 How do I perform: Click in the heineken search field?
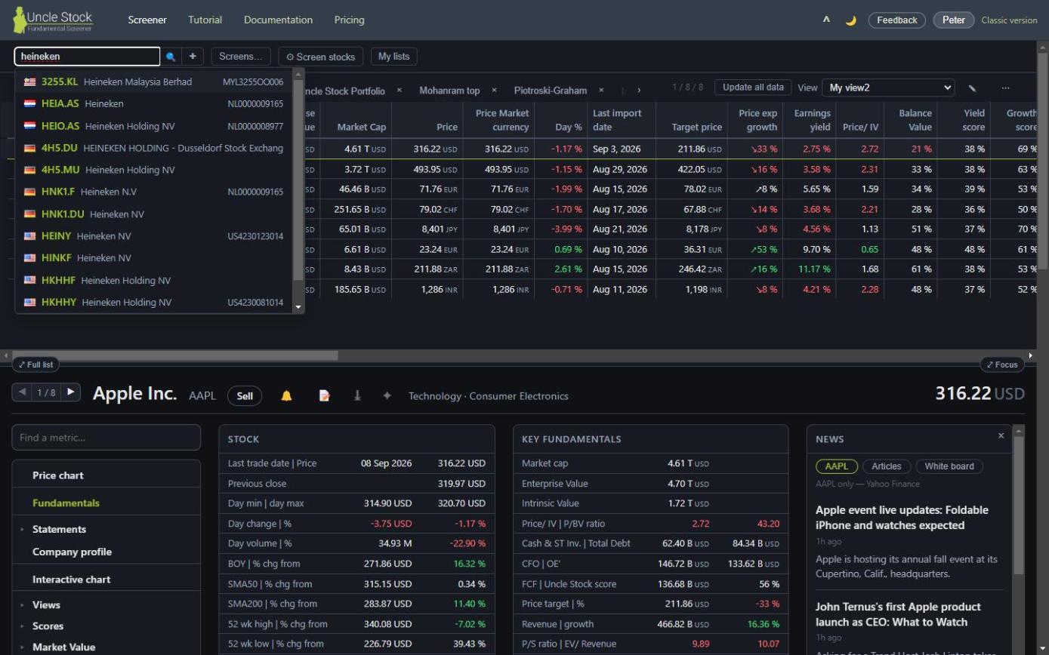(x=87, y=57)
